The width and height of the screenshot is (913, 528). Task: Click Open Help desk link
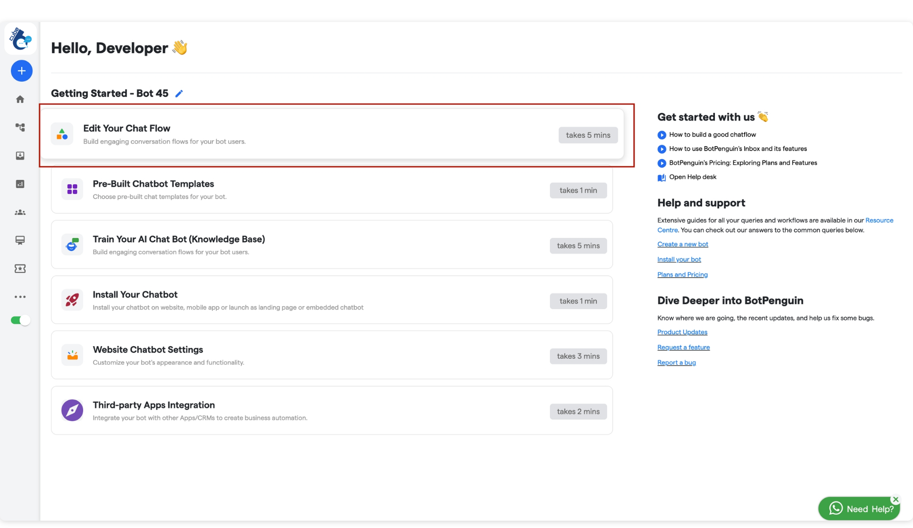point(693,177)
